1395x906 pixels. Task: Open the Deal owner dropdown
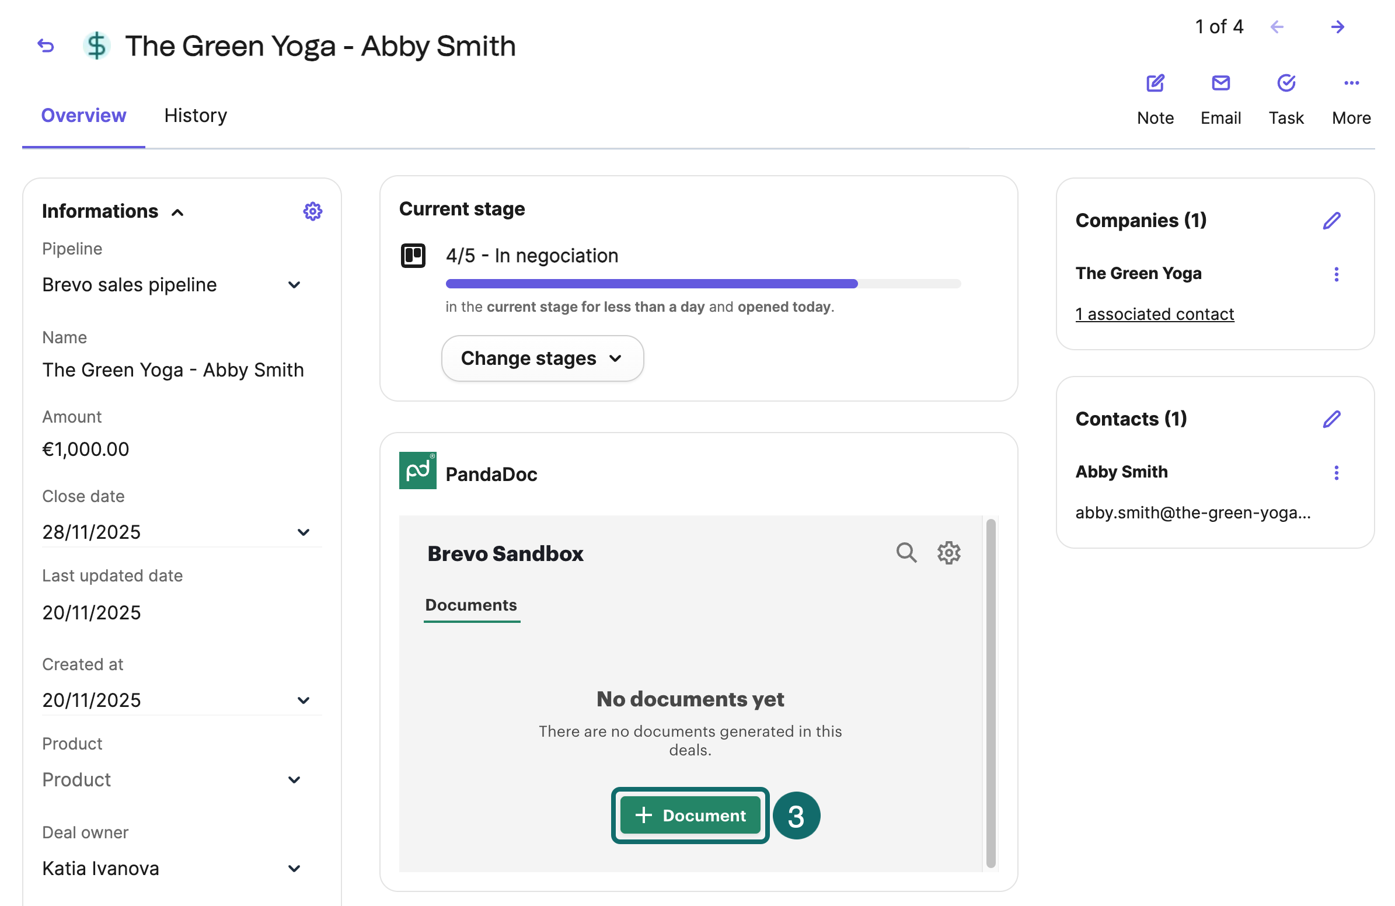pyautogui.click(x=294, y=869)
